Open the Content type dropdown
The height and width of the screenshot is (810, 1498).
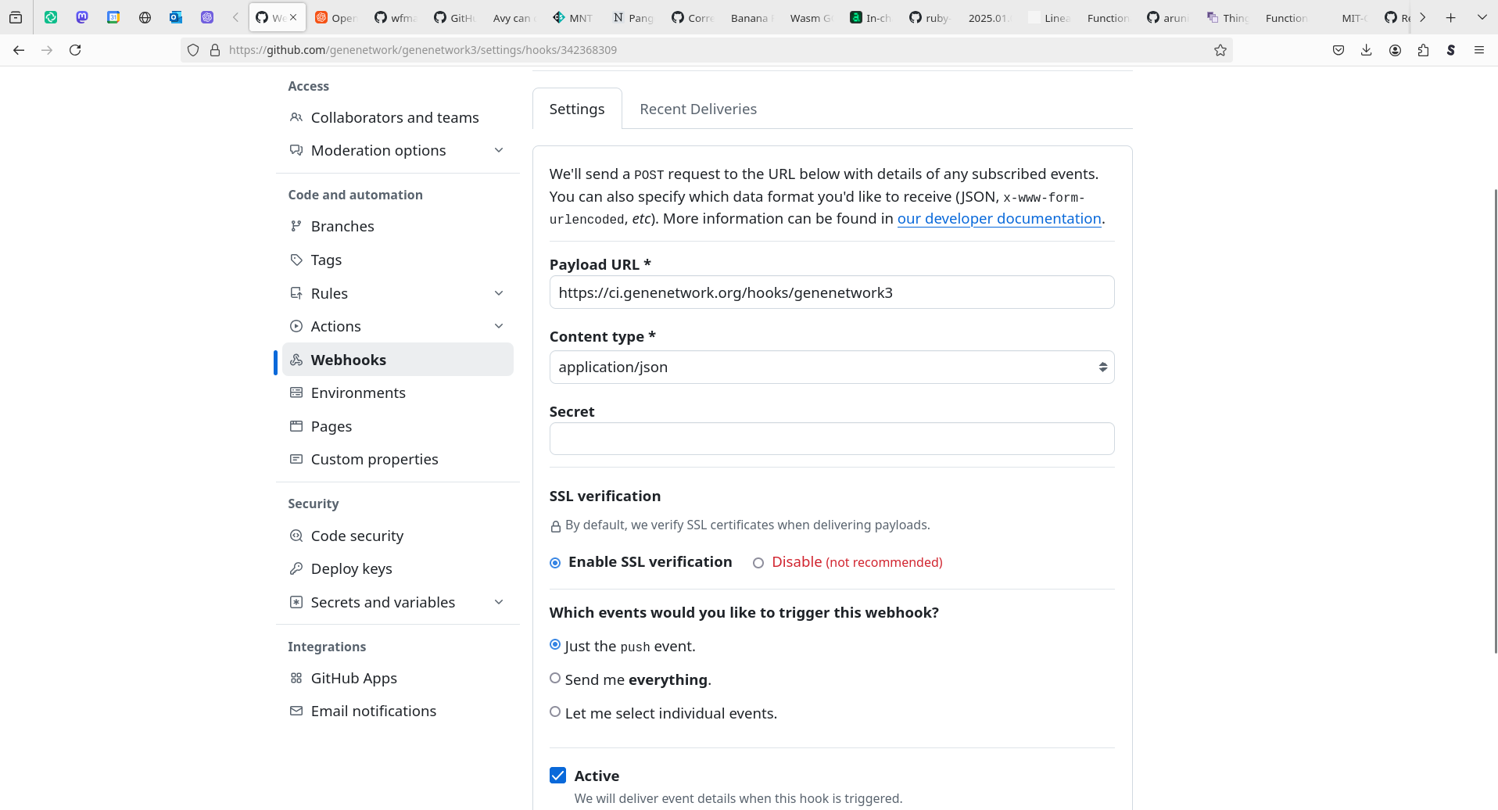(x=831, y=367)
